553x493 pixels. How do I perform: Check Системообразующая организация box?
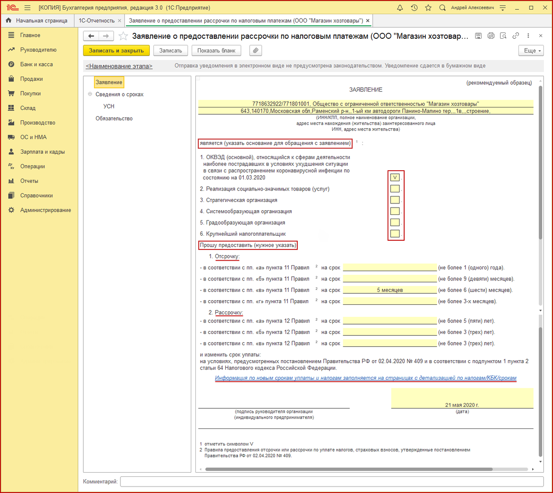pyautogui.click(x=395, y=211)
